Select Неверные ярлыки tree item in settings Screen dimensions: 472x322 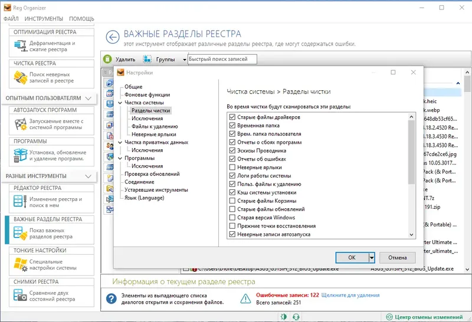click(x=154, y=134)
